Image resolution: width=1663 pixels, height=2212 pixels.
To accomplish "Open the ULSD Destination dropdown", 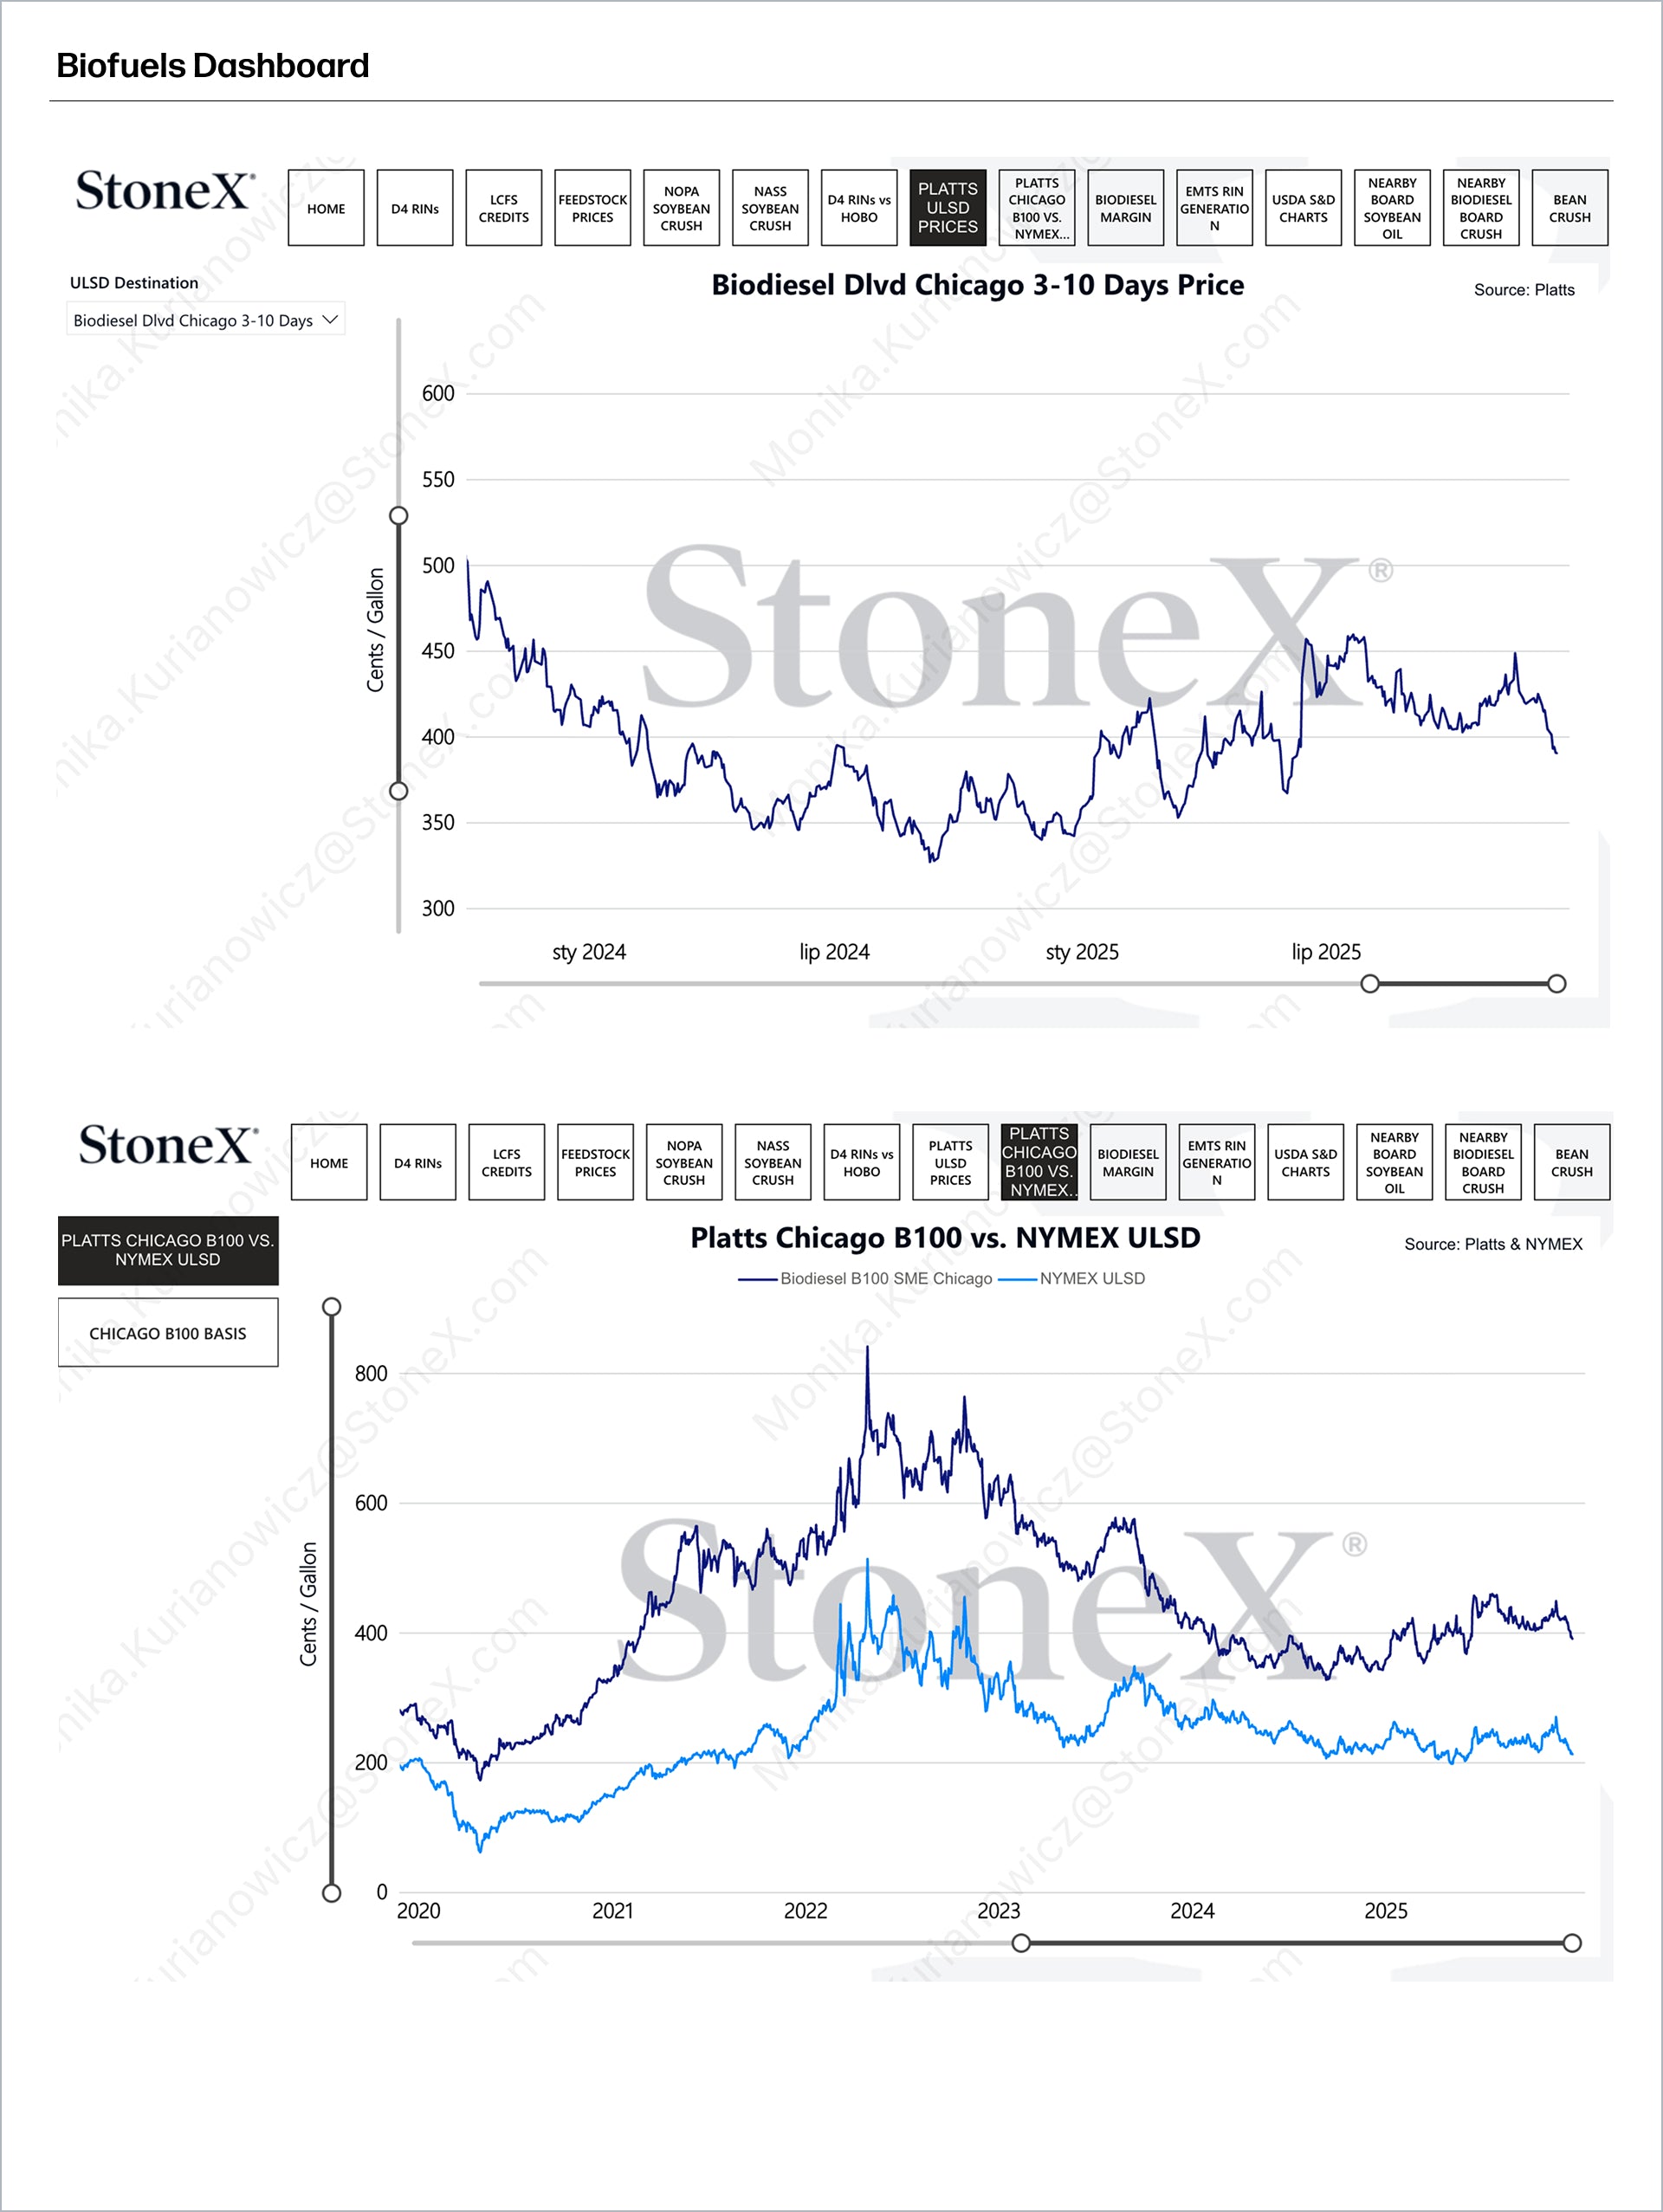I will coord(206,320).
